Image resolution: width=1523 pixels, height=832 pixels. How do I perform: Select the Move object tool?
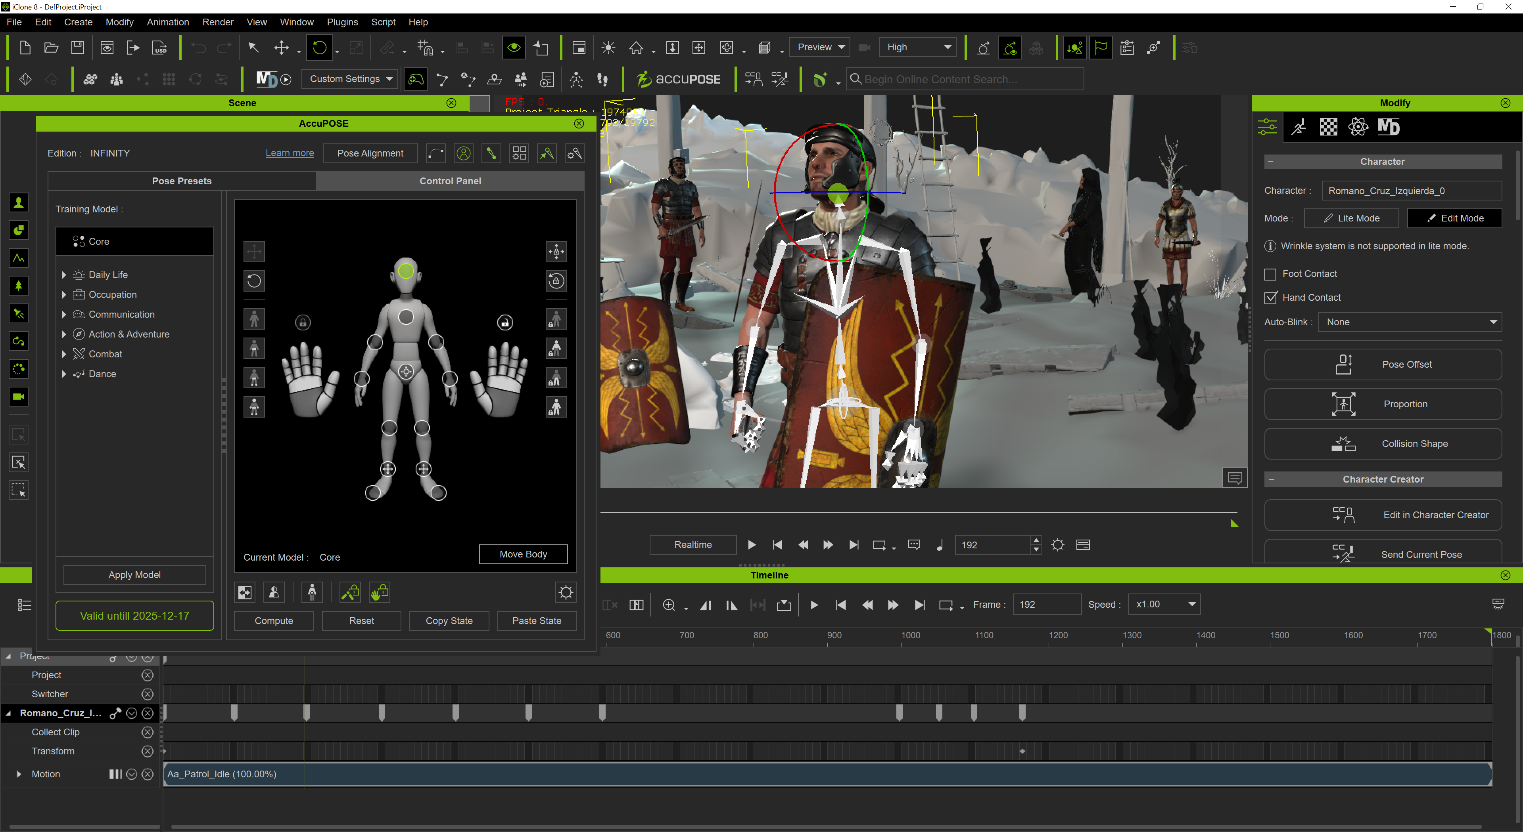(x=282, y=48)
